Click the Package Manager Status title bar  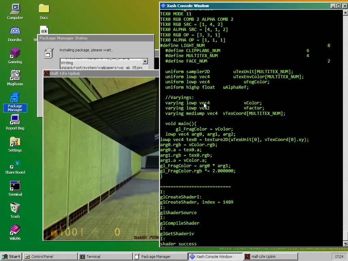pyautogui.click(x=95, y=38)
